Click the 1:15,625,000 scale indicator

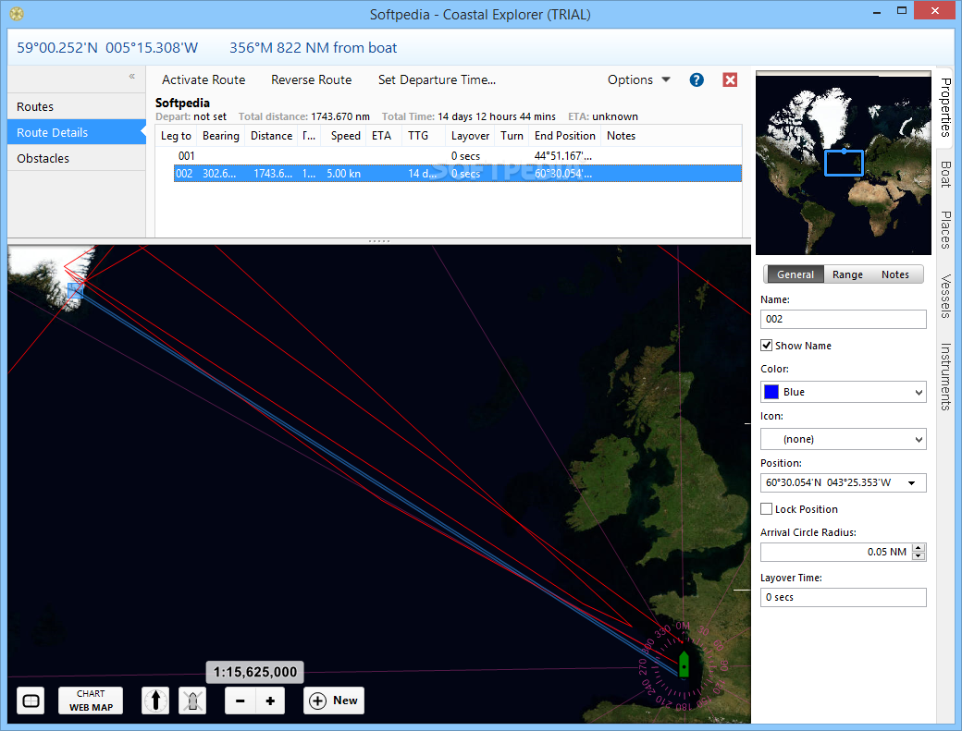tap(254, 672)
